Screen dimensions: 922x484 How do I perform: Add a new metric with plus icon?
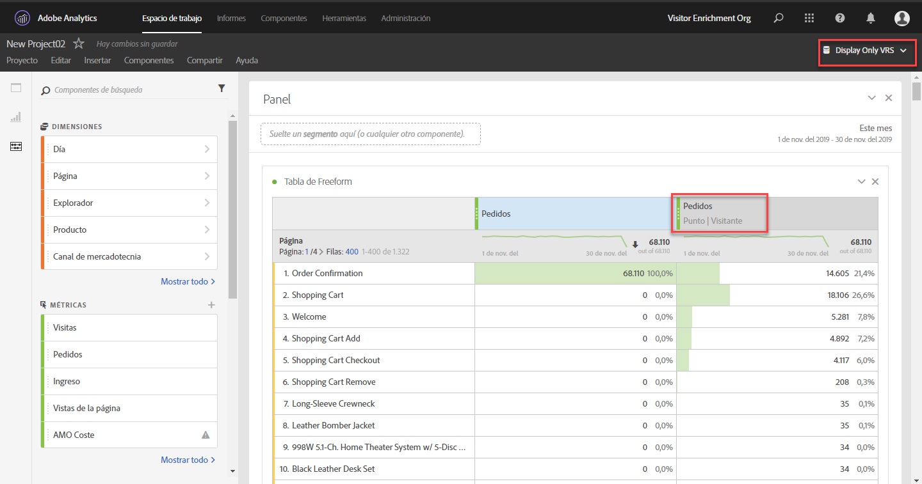pos(211,305)
